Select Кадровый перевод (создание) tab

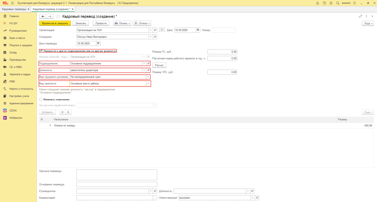[x=52, y=9]
